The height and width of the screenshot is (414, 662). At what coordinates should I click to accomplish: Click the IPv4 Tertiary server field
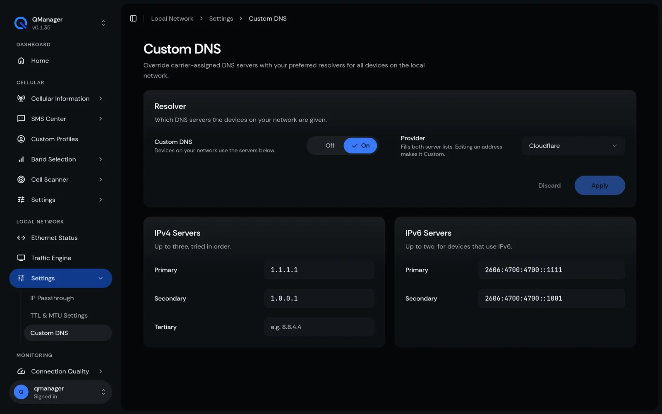coord(319,327)
